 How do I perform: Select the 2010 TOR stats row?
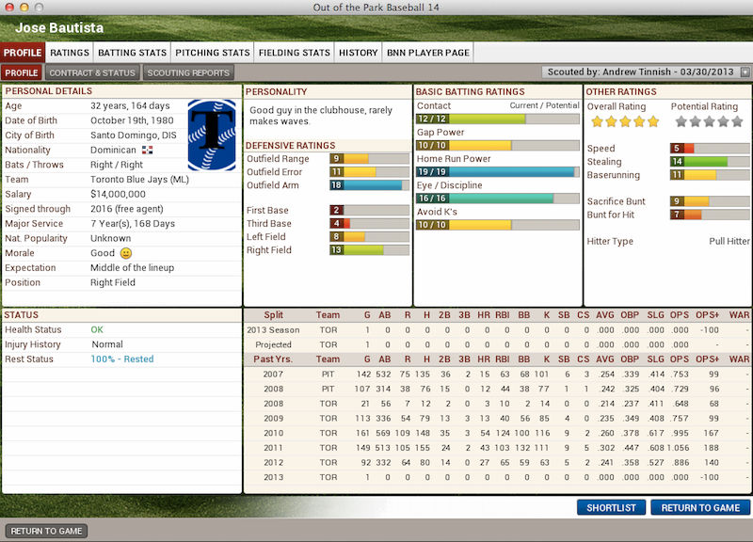497,433
